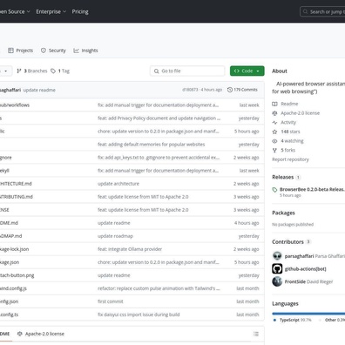Screen dimensions: 345x345
Task: Click the Insights graph icon
Action: (76, 51)
